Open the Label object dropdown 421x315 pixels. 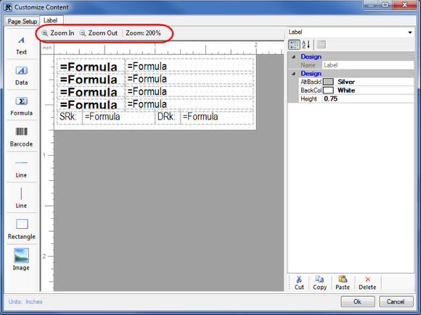(409, 33)
